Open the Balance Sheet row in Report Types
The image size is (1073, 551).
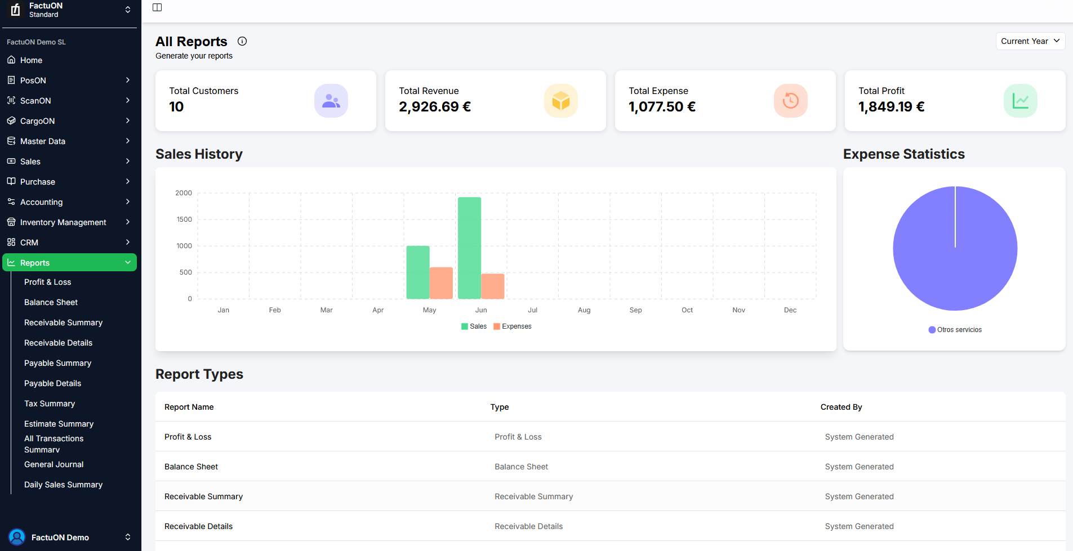610,466
